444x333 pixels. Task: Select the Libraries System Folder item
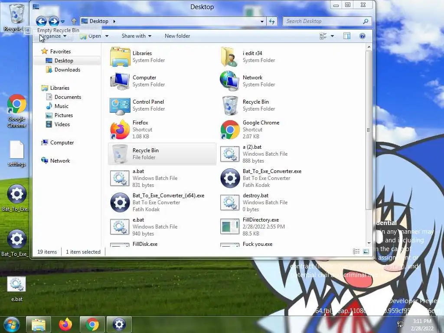point(162,57)
